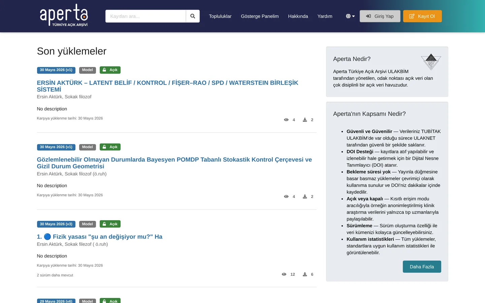Click the download count 6 of the Fizik yasası record
485x303 pixels.
click(x=312, y=274)
